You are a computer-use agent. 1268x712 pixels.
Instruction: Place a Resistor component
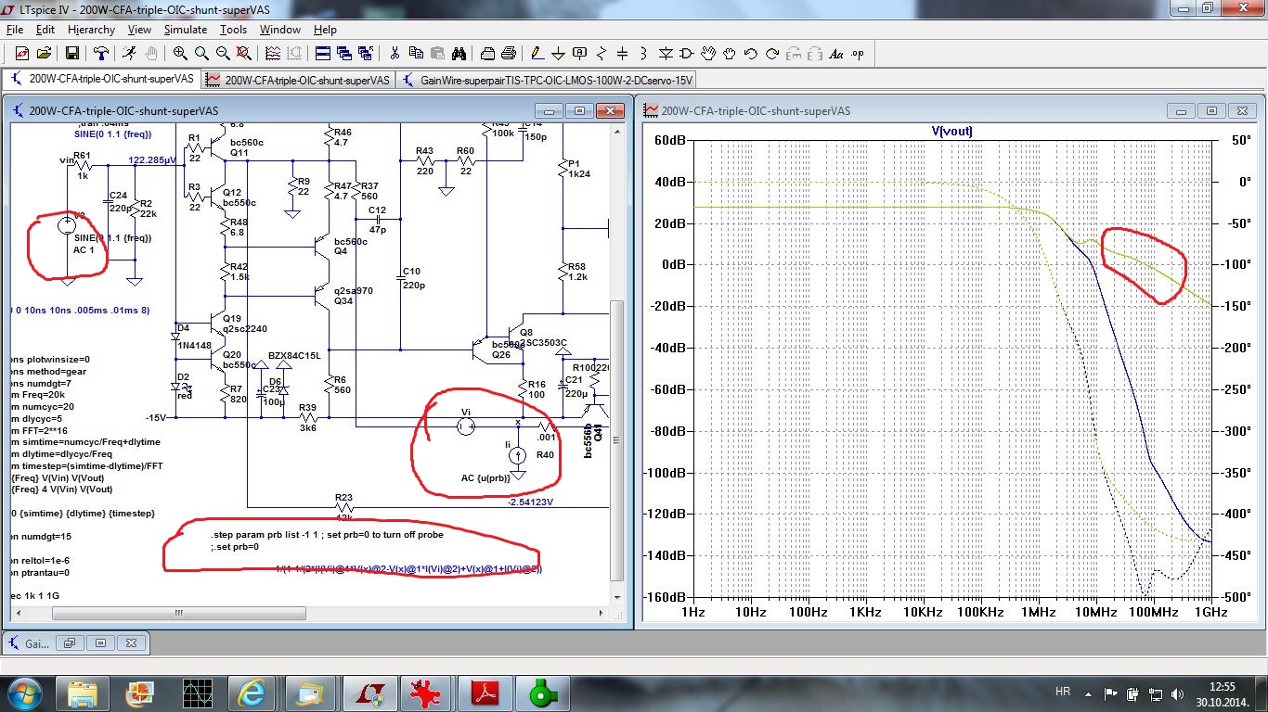click(x=602, y=53)
